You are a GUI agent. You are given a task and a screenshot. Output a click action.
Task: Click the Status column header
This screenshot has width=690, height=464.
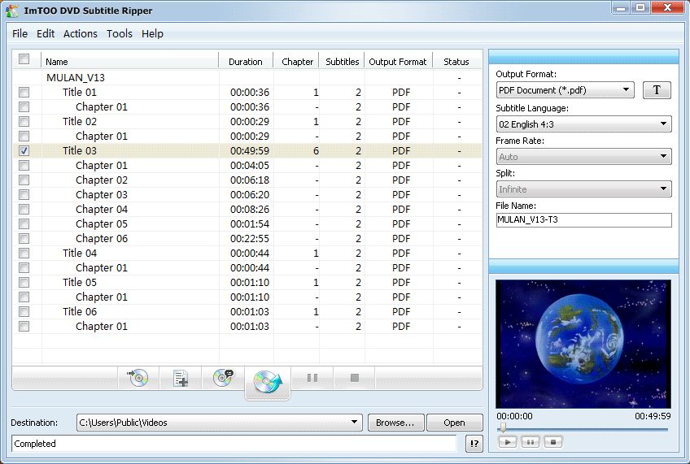pyautogui.click(x=456, y=62)
